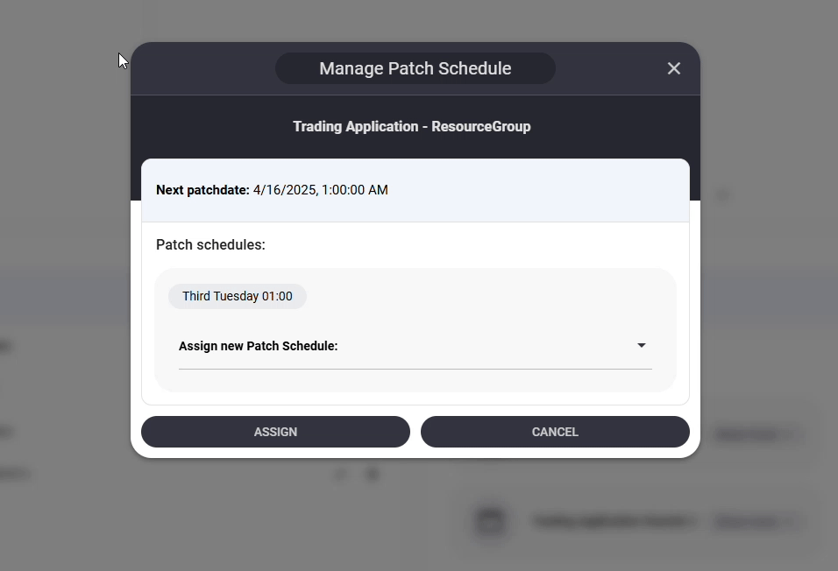838x571 pixels.
Task: Click the lowest sidebar icon behind the dialog
Action: 12,473
